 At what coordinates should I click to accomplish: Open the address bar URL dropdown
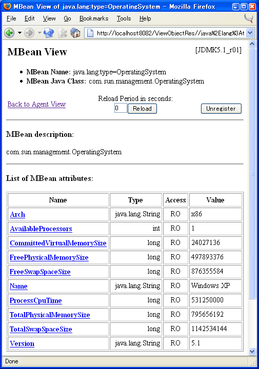click(x=250, y=33)
